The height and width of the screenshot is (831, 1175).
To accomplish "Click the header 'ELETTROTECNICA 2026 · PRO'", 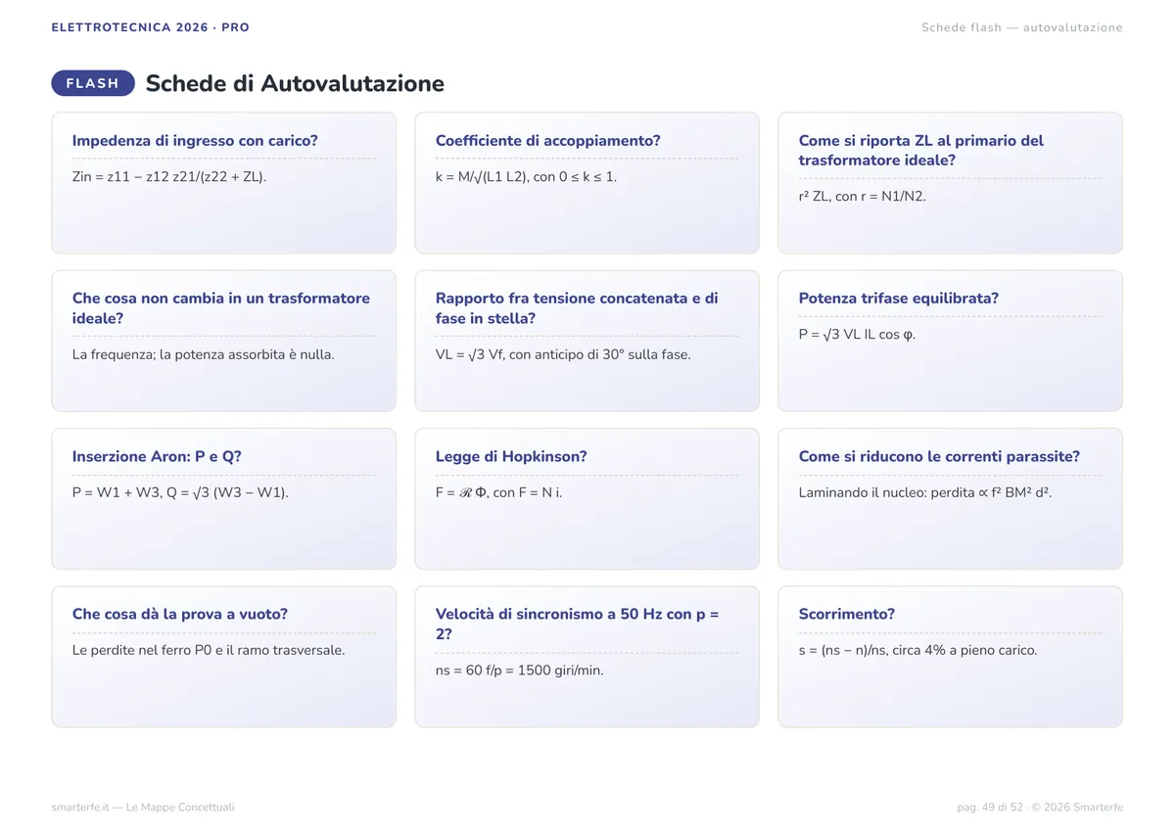I will [151, 27].
